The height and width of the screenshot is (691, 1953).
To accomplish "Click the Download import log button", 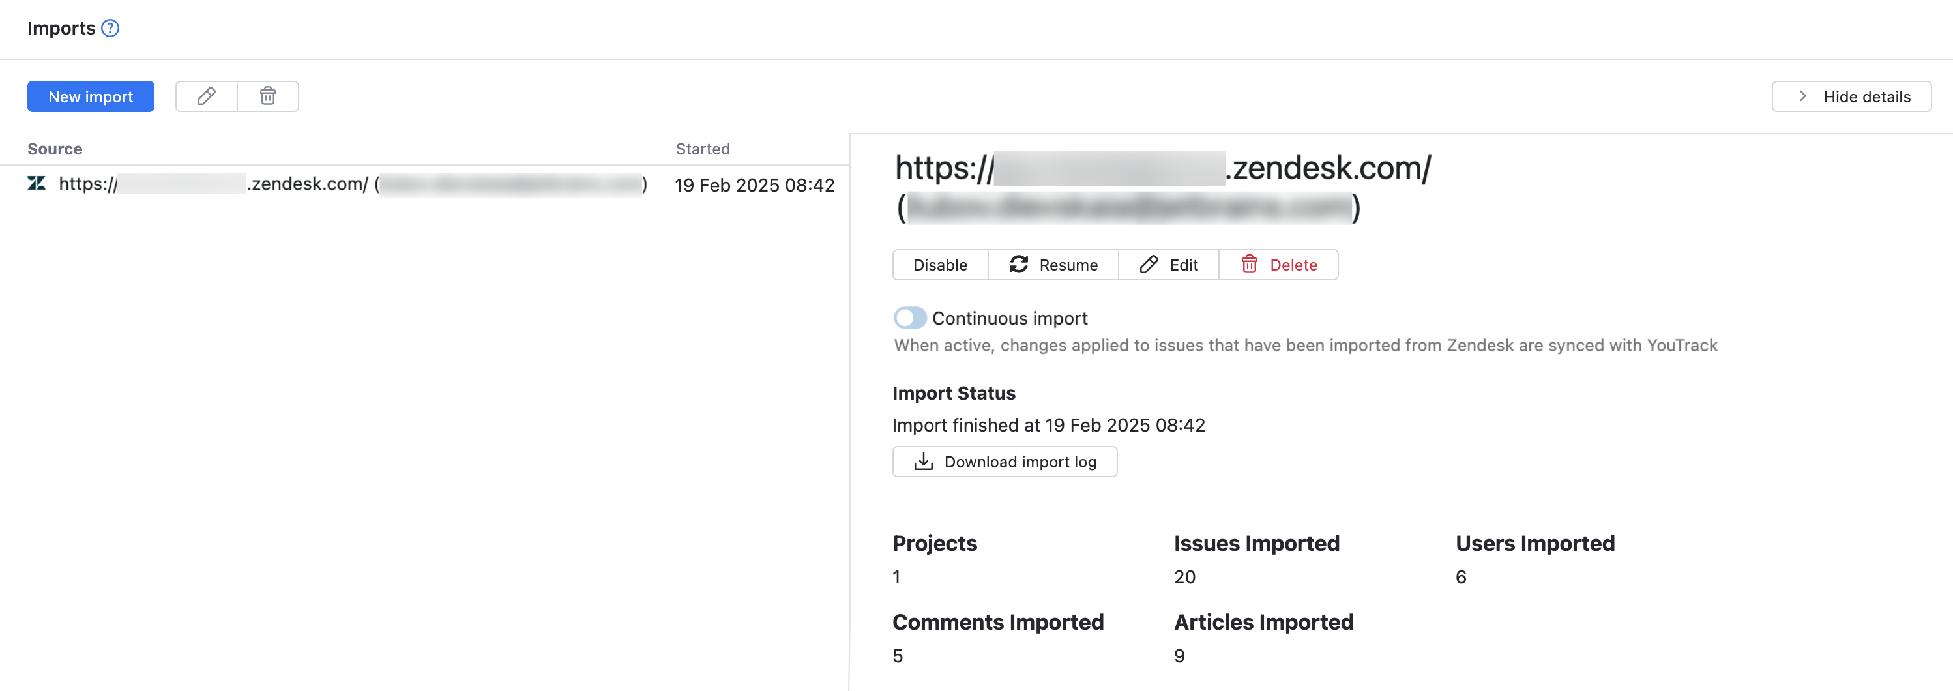I will (x=1020, y=462).
